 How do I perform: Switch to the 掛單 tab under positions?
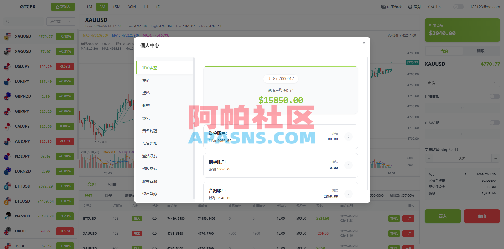coord(108,195)
